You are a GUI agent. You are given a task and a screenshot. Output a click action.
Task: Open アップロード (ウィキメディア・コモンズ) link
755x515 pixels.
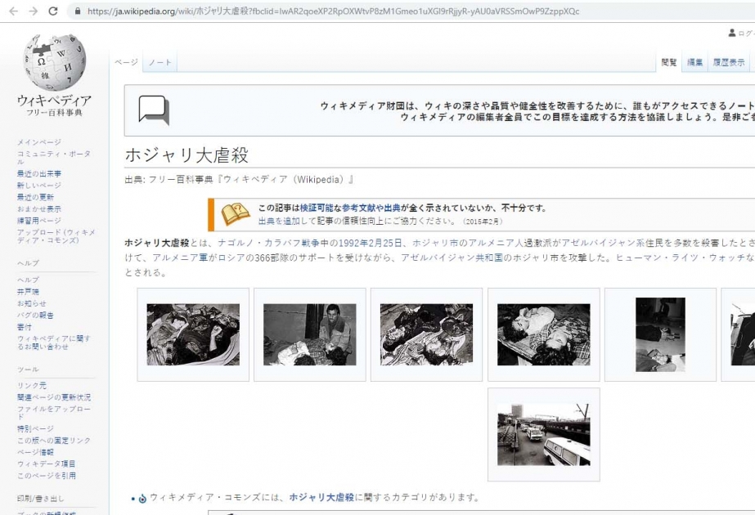56,236
